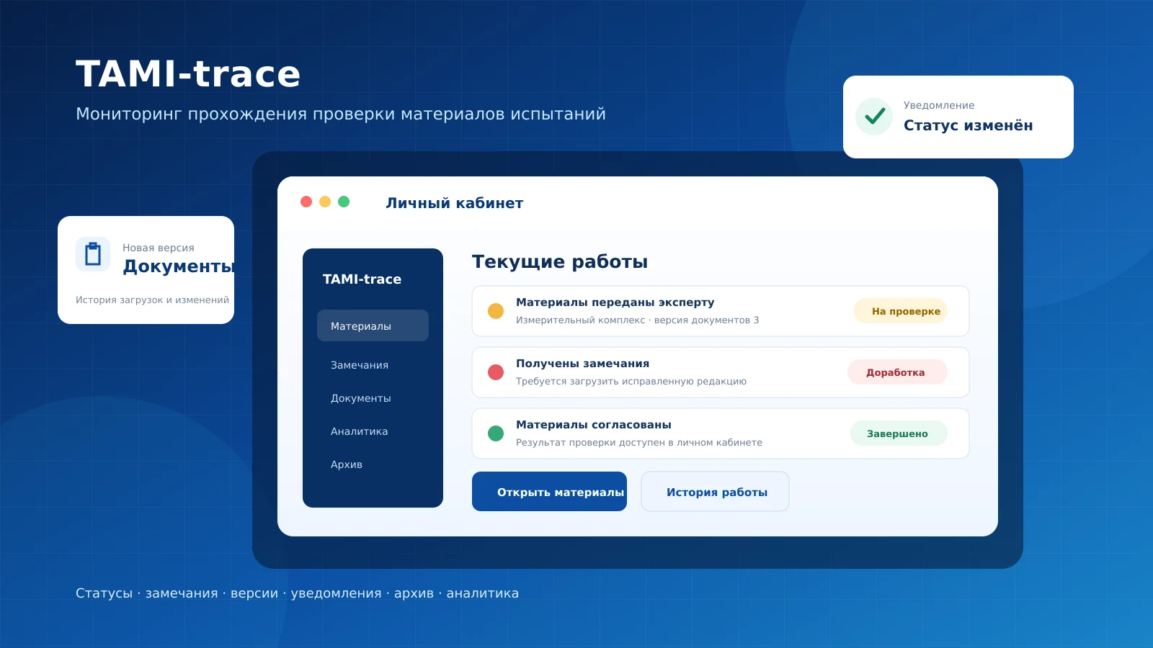Open the Материалы согласованы row title
The width and height of the screenshot is (1153, 648).
coord(594,425)
